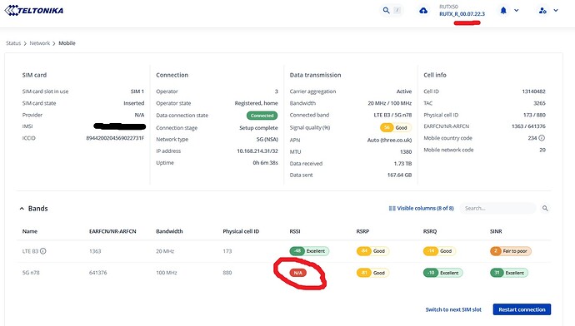The width and height of the screenshot is (575, 326).
Task: Collapse the Bands section
Action: (x=22, y=209)
